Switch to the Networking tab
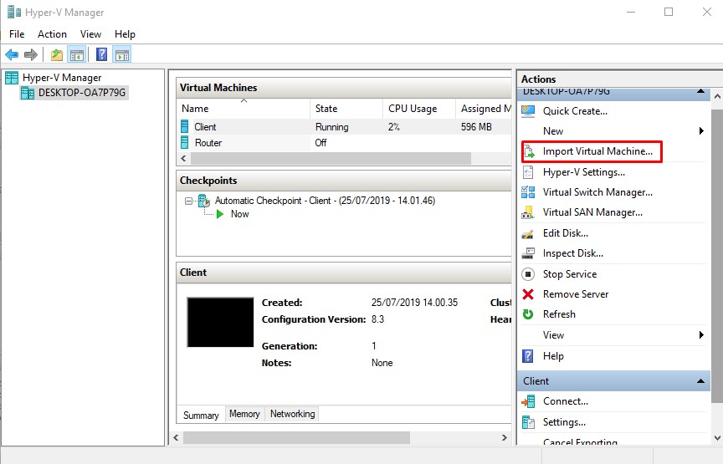723x464 pixels. click(292, 414)
